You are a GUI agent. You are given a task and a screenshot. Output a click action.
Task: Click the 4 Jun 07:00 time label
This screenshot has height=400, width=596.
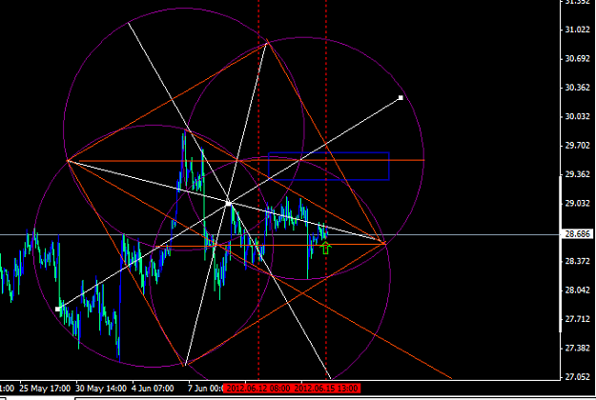[x=153, y=389]
